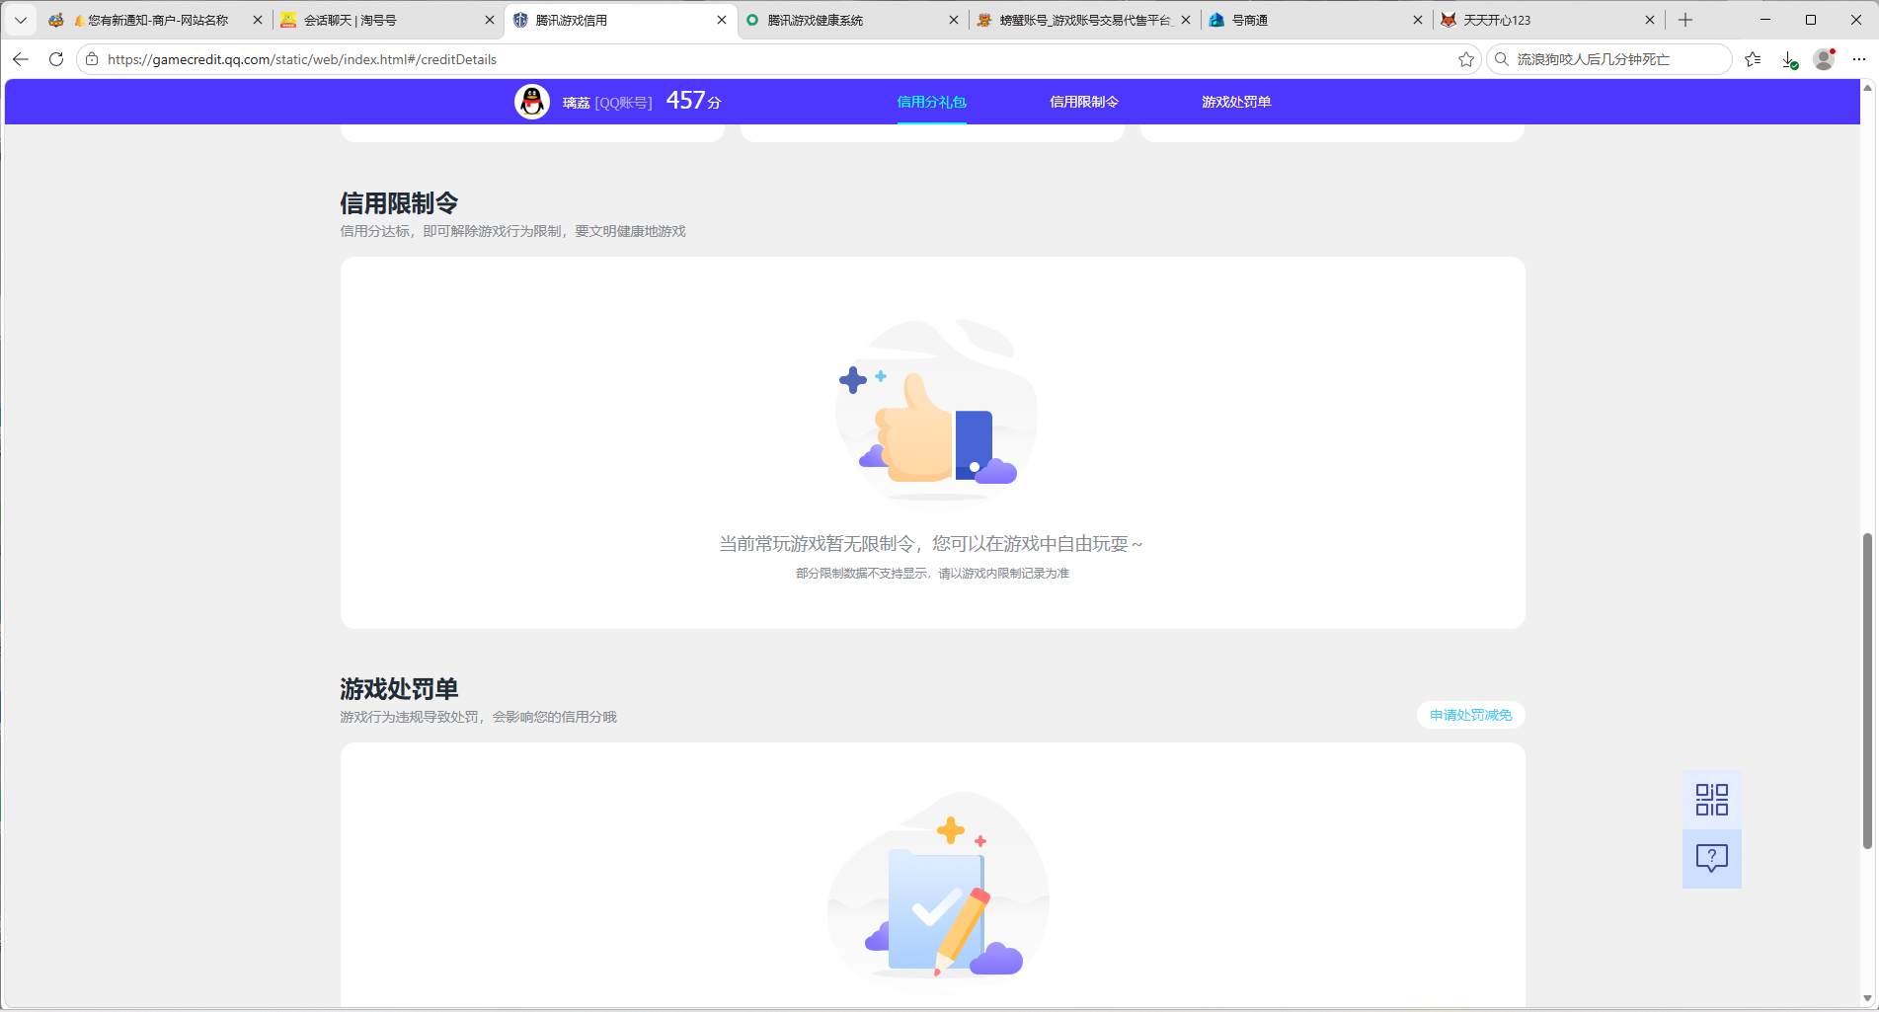Open new tab with plus icon
Image resolution: width=1879 pixels, height=1012 pixels.
[1685, 20]
